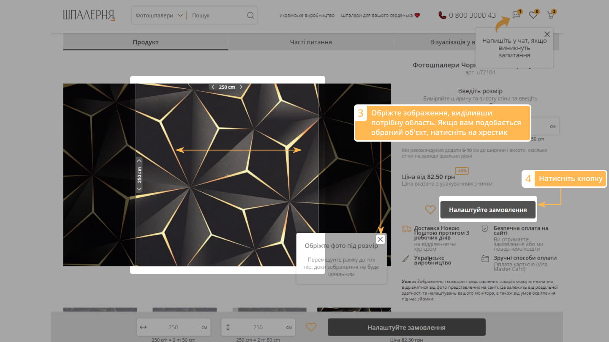609x342 pixels.
Task: Open the wishlist heart icon in header
Action: [x=533, y=15]
